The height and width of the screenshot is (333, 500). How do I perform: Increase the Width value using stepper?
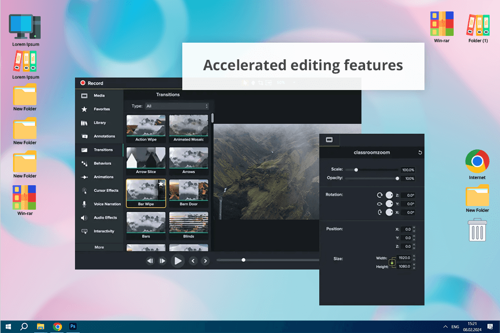pos(414,256)
